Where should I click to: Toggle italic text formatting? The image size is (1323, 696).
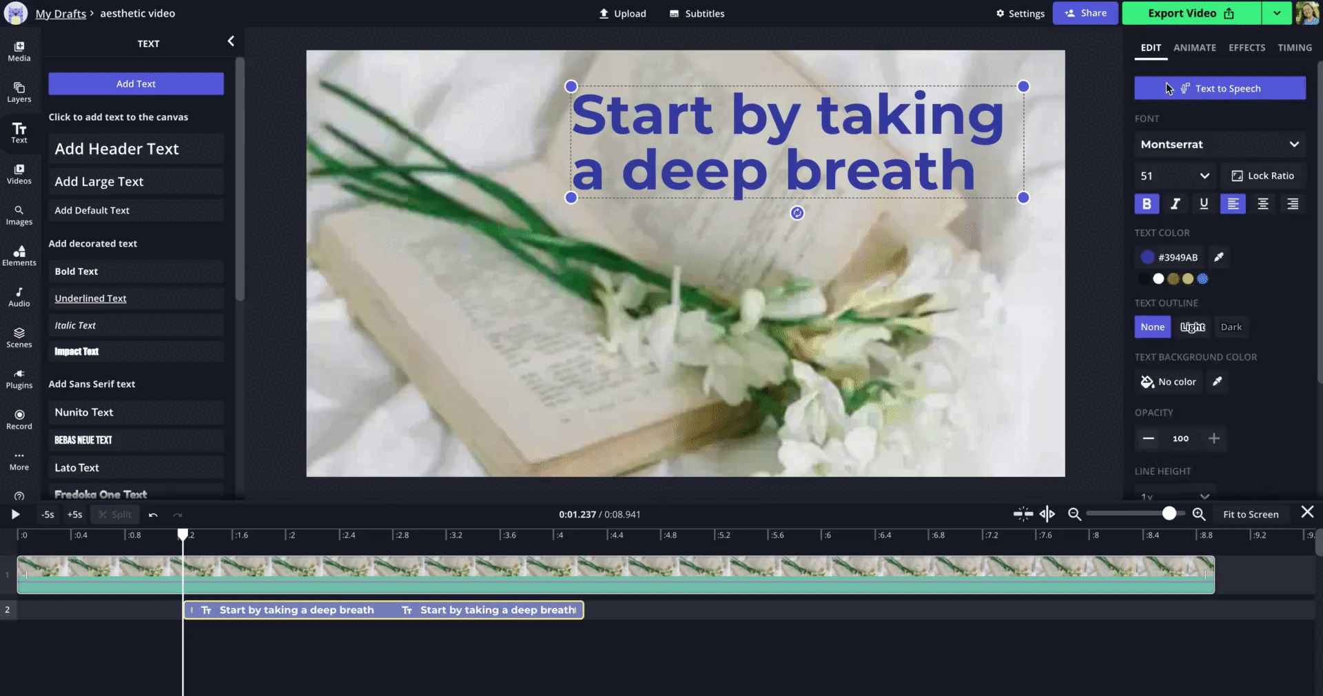pos(1176,204)
